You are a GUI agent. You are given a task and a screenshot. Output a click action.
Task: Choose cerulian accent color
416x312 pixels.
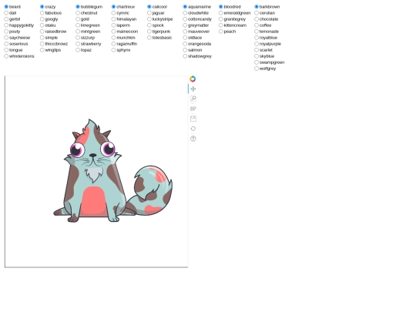tap(257, 13)
